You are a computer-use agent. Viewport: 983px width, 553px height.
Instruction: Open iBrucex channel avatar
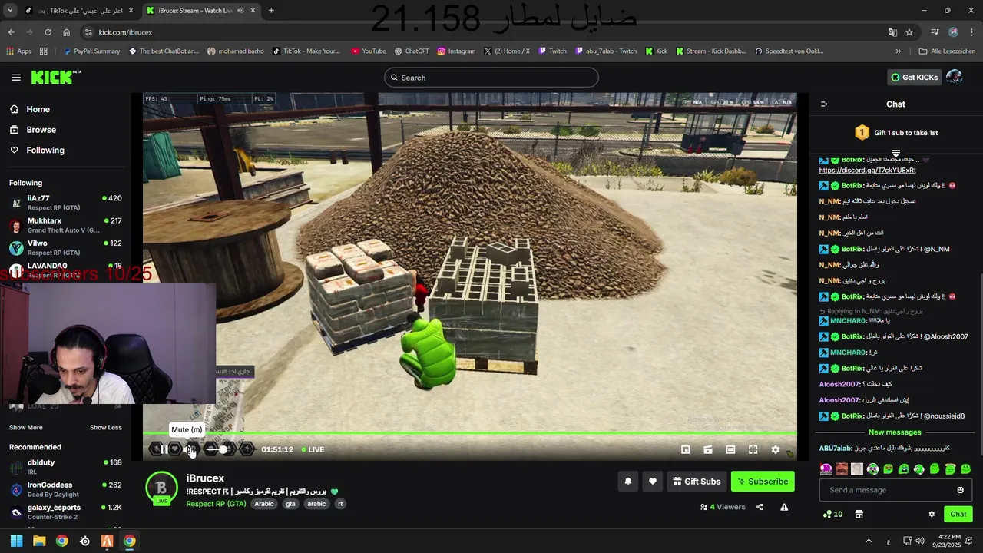(161, 488)
